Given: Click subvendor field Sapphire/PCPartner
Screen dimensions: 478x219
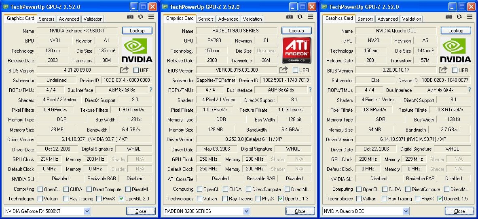Looking at the screenshot, I should pyautogui.click(x=216, y=80).
